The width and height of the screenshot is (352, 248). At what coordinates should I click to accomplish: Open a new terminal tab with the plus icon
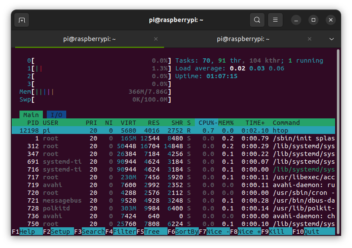click(22, 20)
